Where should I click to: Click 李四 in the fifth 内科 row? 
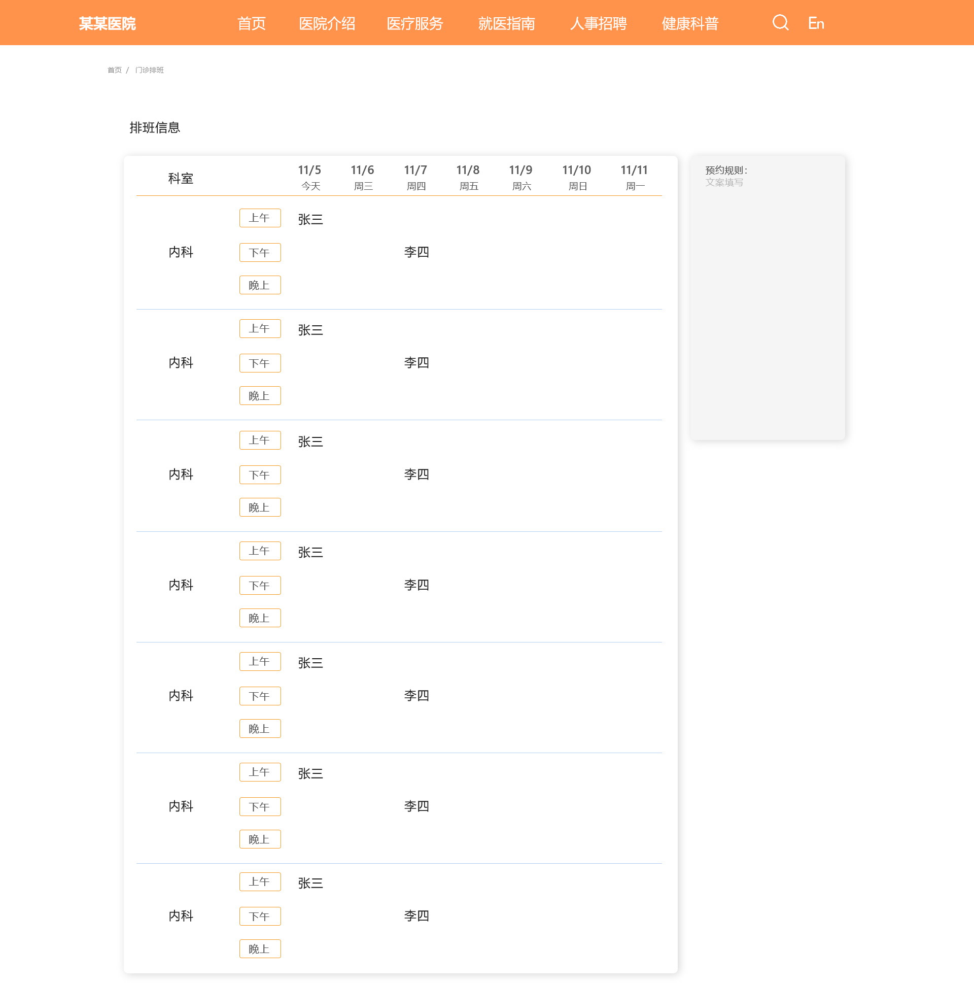pos(416,696)
